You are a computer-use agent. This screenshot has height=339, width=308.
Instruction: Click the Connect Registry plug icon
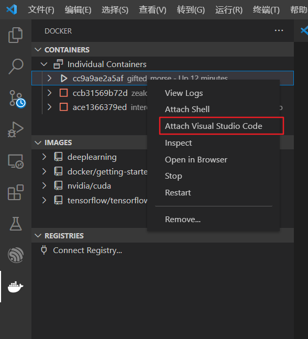coord(44,250)
